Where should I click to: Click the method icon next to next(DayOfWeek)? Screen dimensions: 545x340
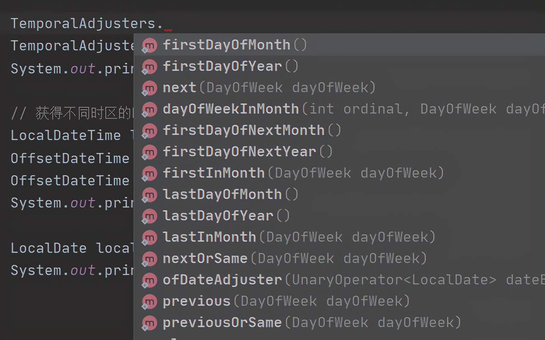pos(149,88)
